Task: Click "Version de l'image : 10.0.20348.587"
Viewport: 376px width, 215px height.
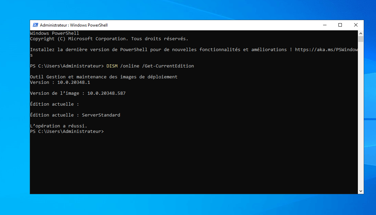Action: [78, 93]
